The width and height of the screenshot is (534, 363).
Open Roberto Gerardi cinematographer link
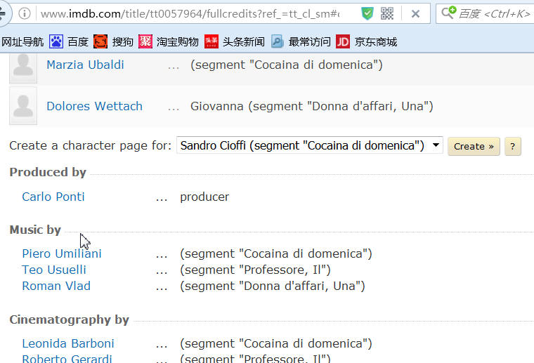coord(67,359)
